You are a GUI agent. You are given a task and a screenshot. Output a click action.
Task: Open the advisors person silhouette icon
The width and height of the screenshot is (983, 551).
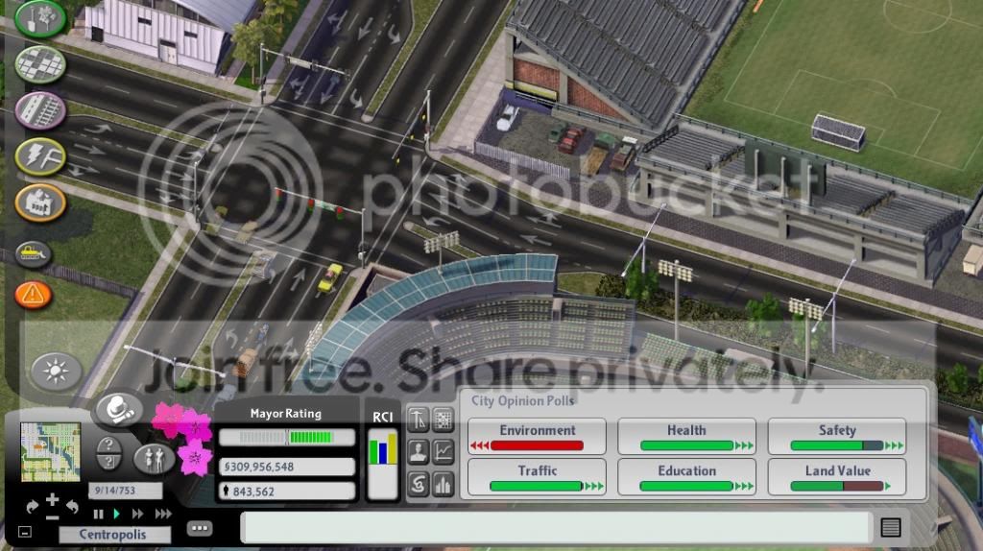[x=419, y=451]
